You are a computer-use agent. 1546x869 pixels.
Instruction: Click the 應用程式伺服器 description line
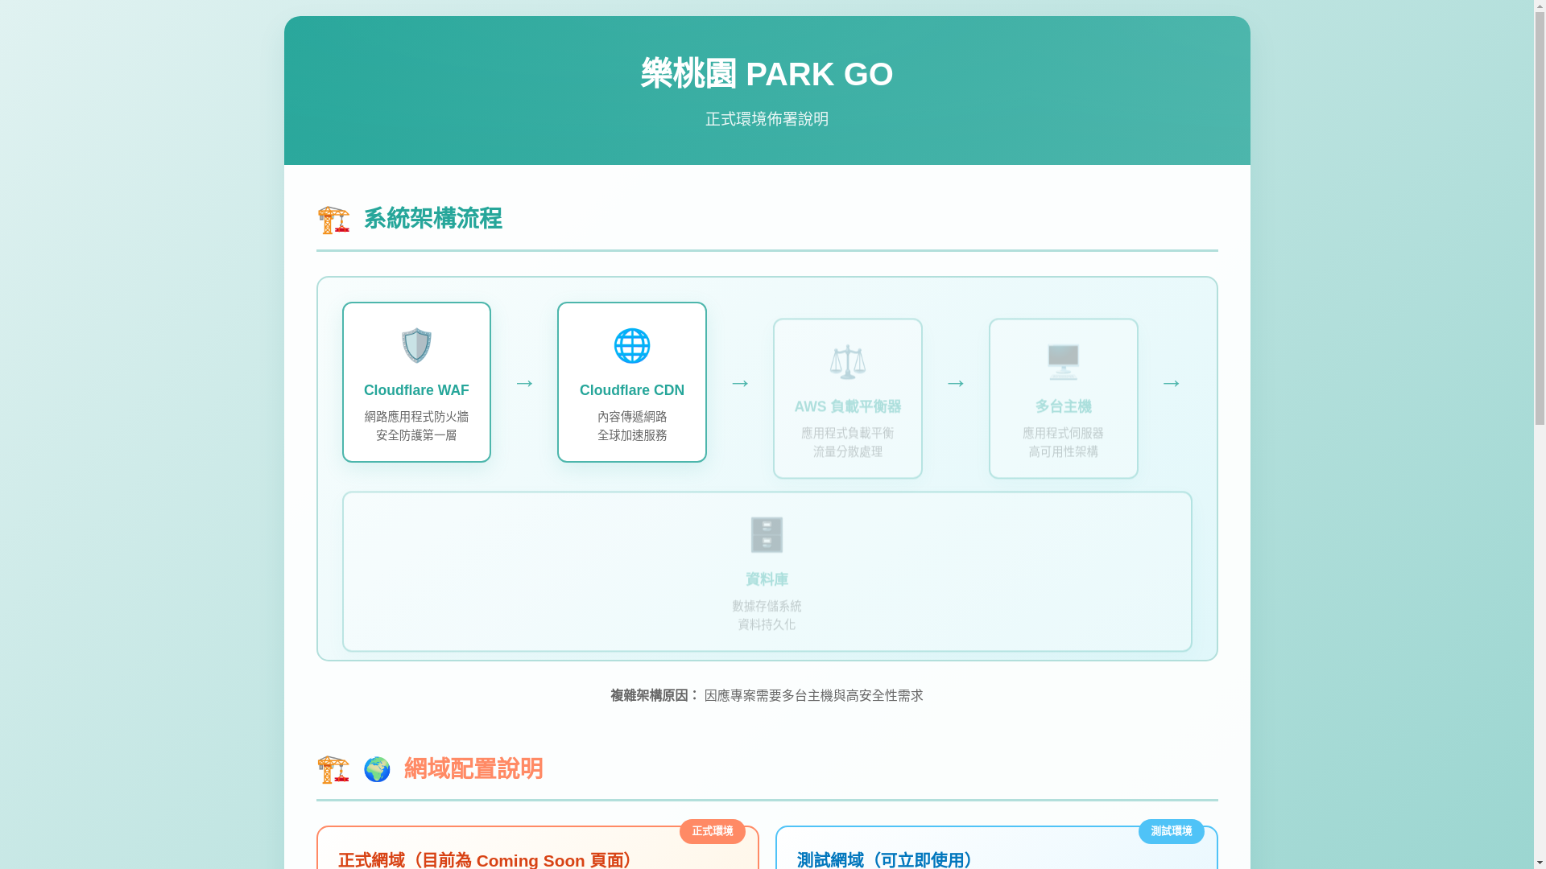point(1064,433)
